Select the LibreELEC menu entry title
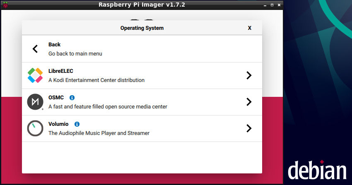 tap(60, 71)
